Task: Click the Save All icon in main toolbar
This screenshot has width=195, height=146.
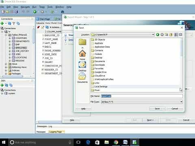Action: click(16, 12)
